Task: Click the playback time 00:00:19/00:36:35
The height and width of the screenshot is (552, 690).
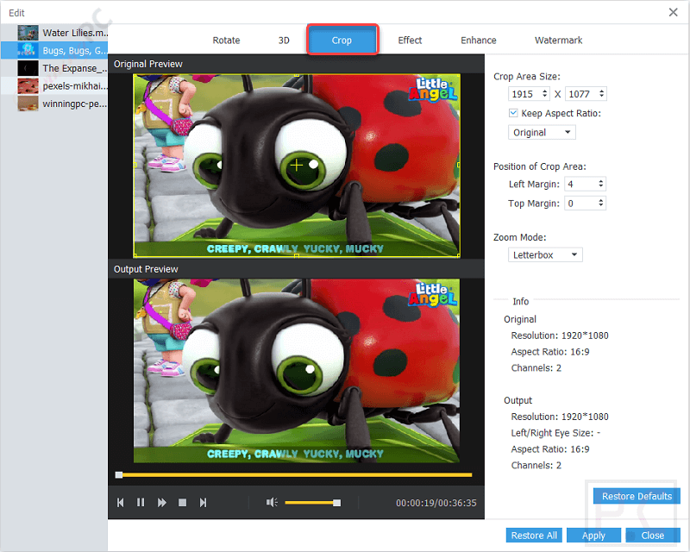Action: (436, 503)
